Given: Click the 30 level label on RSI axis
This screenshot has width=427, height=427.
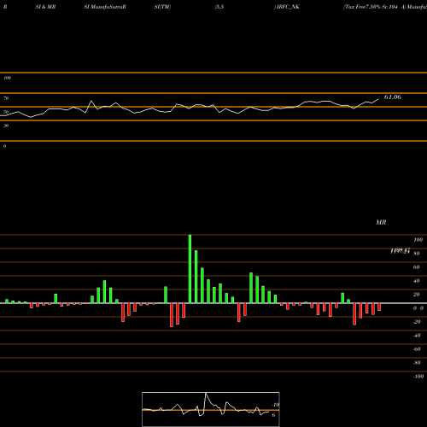Looking at the screenshot, I should pos(6,126).
